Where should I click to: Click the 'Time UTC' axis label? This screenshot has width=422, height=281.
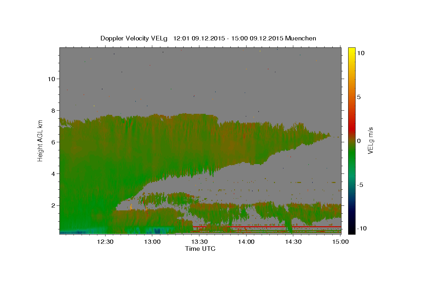(200, 249)
